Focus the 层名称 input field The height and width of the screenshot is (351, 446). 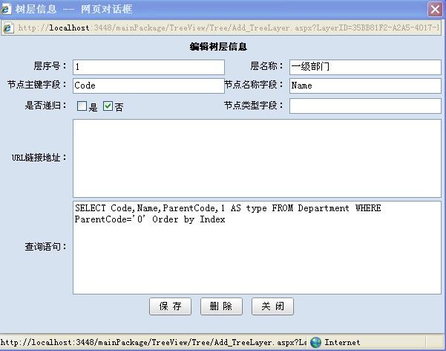tap(366, 67)
